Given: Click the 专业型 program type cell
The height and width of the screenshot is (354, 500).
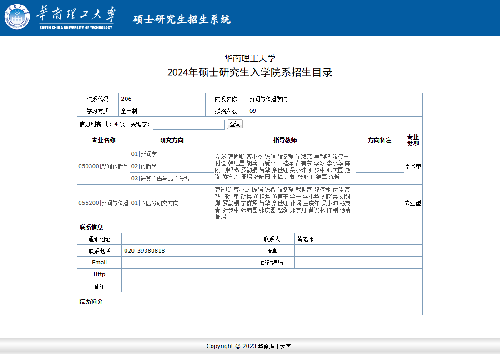Looking at the screenshot, I should 413,203.
